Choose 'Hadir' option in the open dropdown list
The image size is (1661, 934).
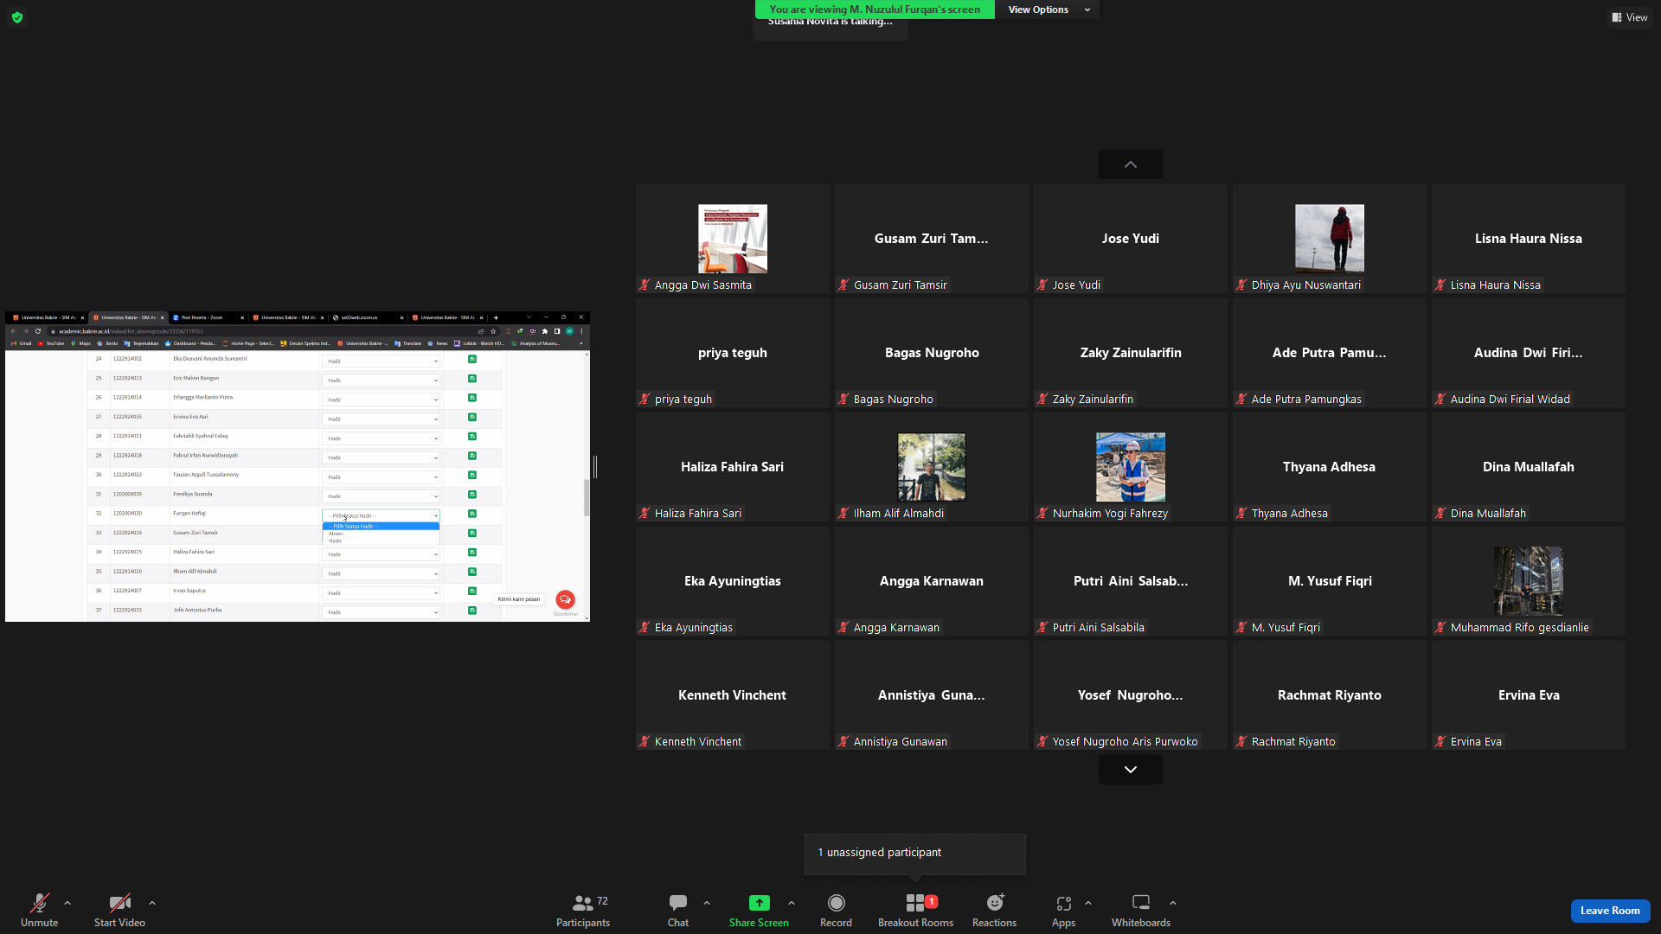click(381, 541)
